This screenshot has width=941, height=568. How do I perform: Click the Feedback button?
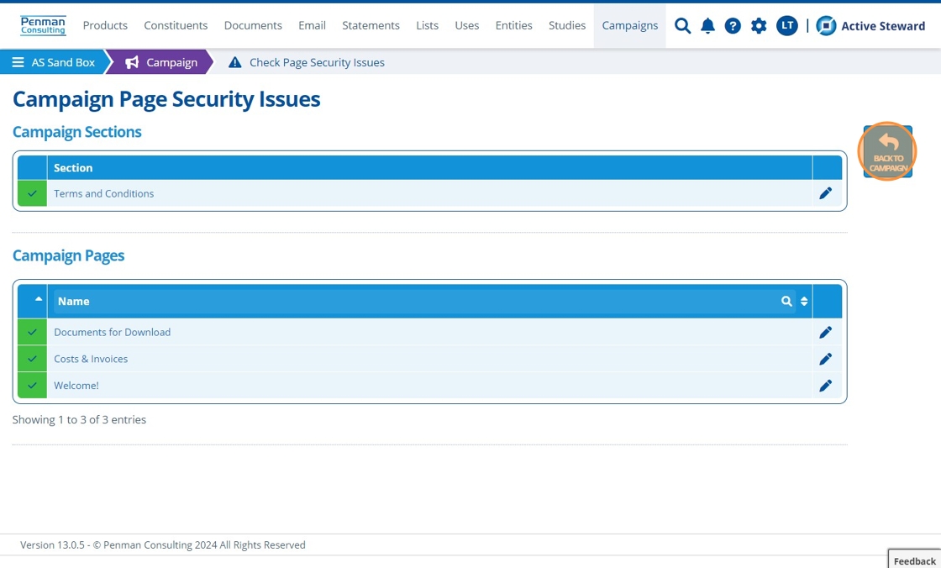tap(915, 560)
